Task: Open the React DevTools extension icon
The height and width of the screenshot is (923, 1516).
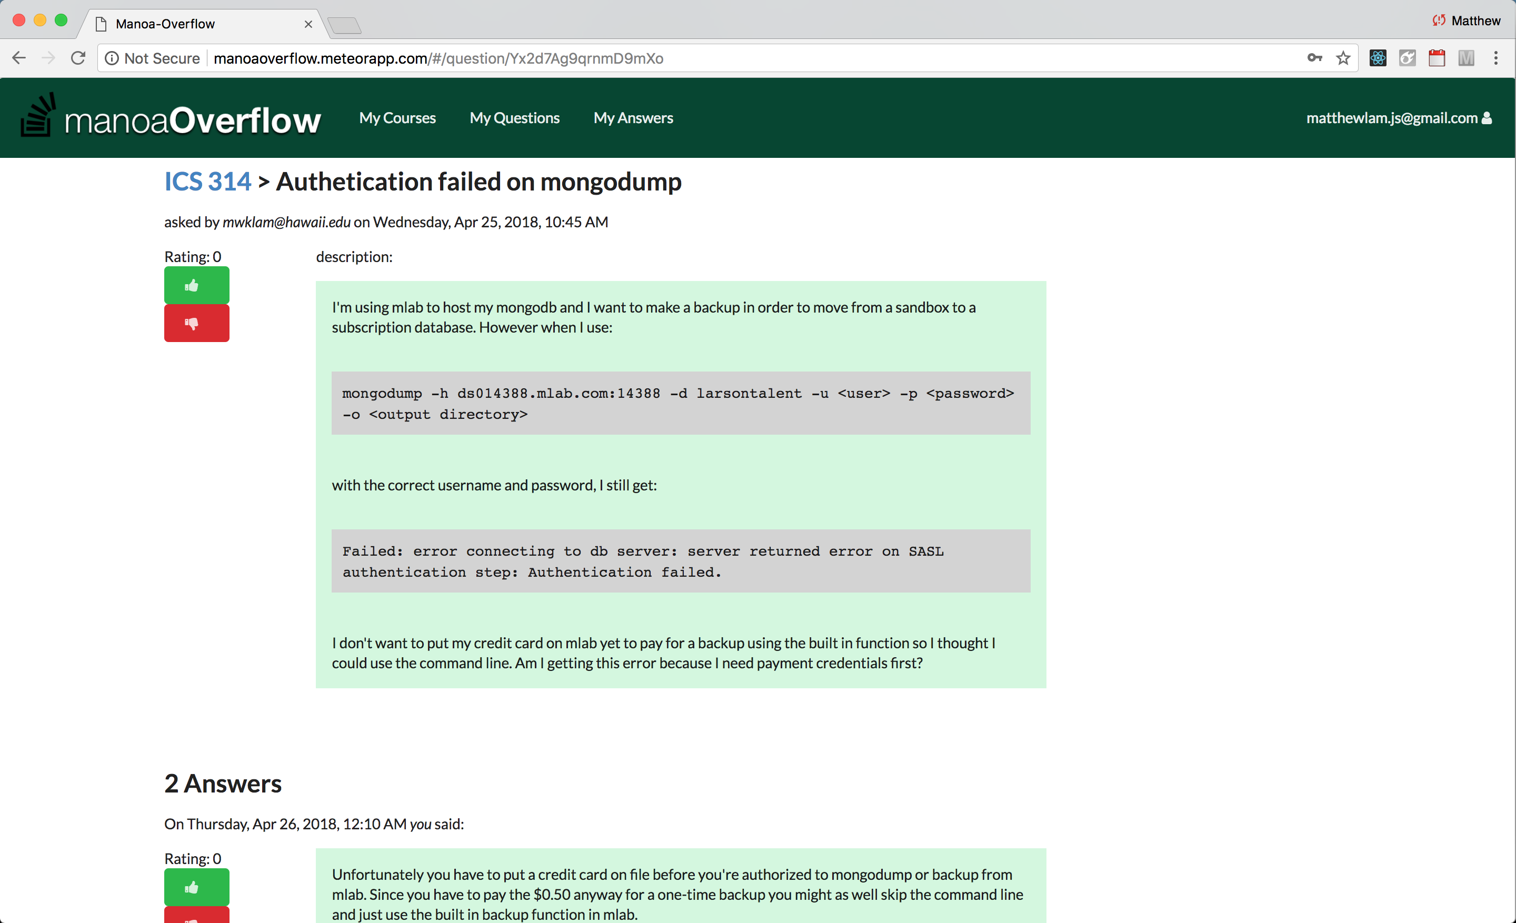Action: tap(1378, 58)
